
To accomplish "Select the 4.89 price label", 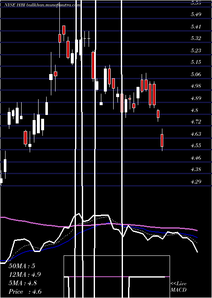I will pyautogui.click(x=196, y=98).
